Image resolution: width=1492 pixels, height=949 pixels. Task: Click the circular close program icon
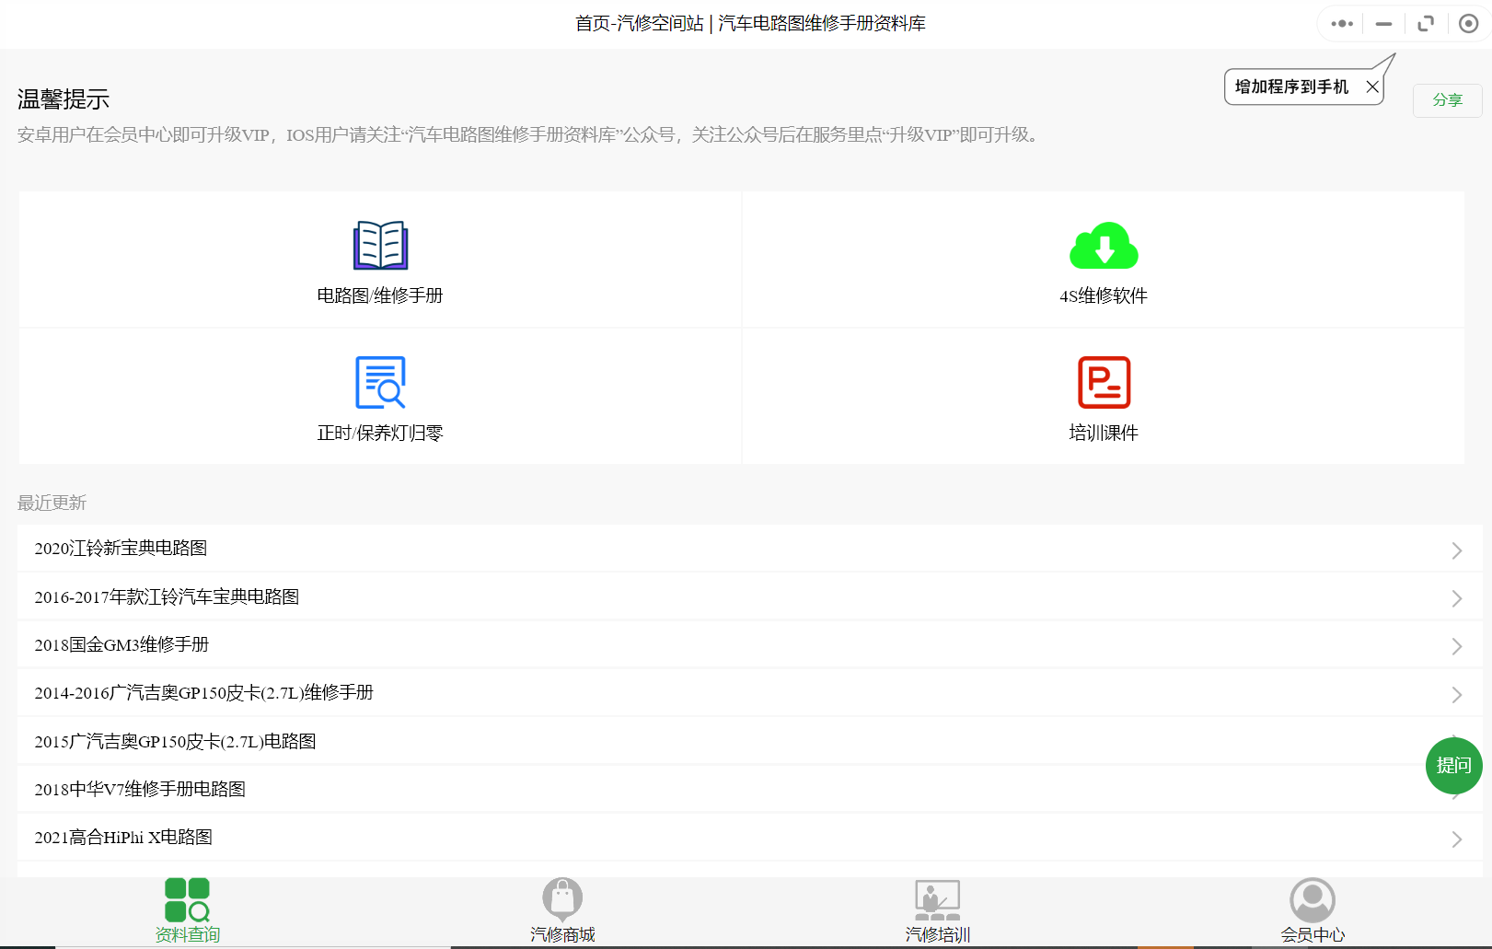click(1469, 24)
